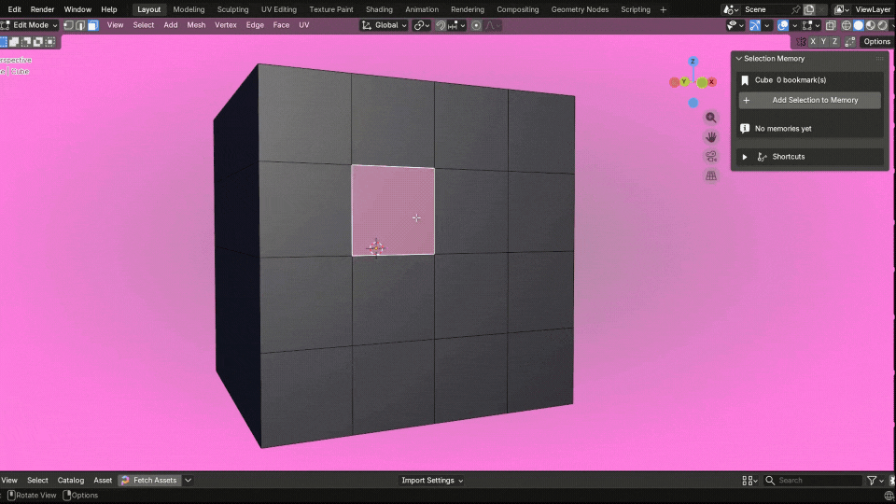Click the Z axis on navigation gizmo
Image resolution: width=896 pixels, height=504 pixels.
tap(693, 62)
